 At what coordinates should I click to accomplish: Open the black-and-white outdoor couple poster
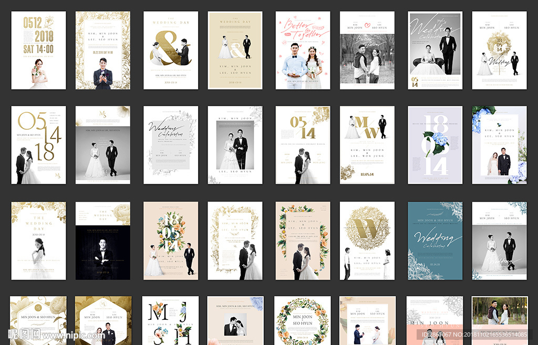(367, 50)
